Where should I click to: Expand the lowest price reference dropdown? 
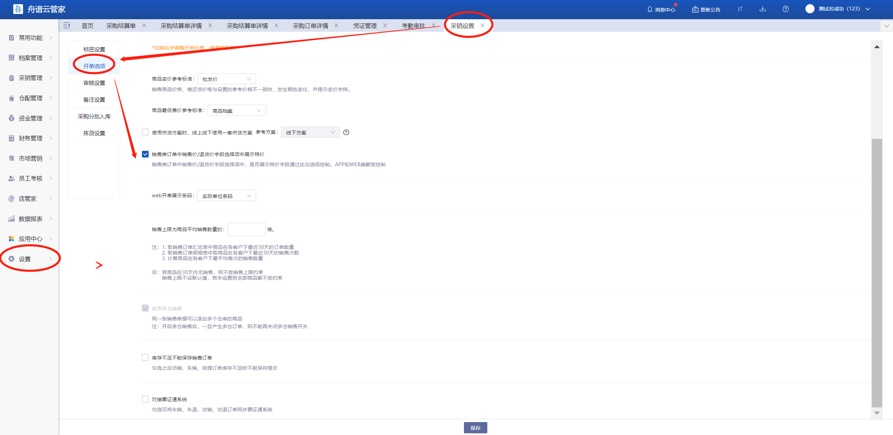[237, 111]
